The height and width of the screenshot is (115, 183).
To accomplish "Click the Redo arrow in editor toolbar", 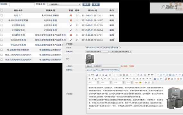I will tap(134, 75).
